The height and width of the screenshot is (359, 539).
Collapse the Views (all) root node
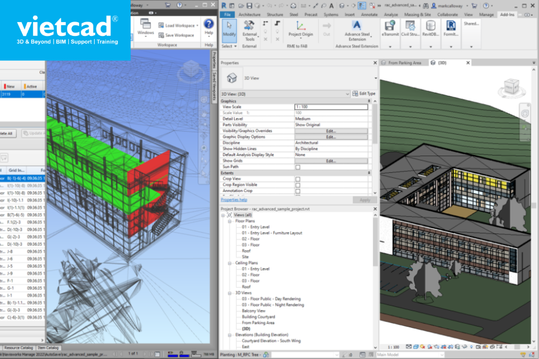click(x=223, y=215)
